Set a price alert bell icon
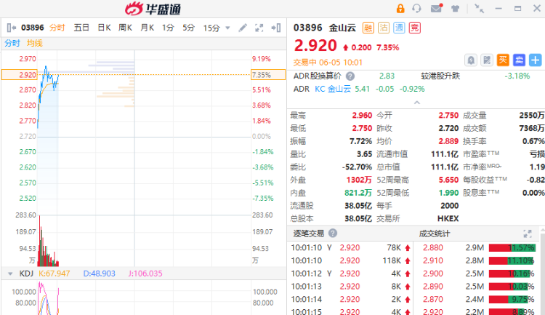The image size is (545, 315). pyautogui.click(x=471, y=60)
